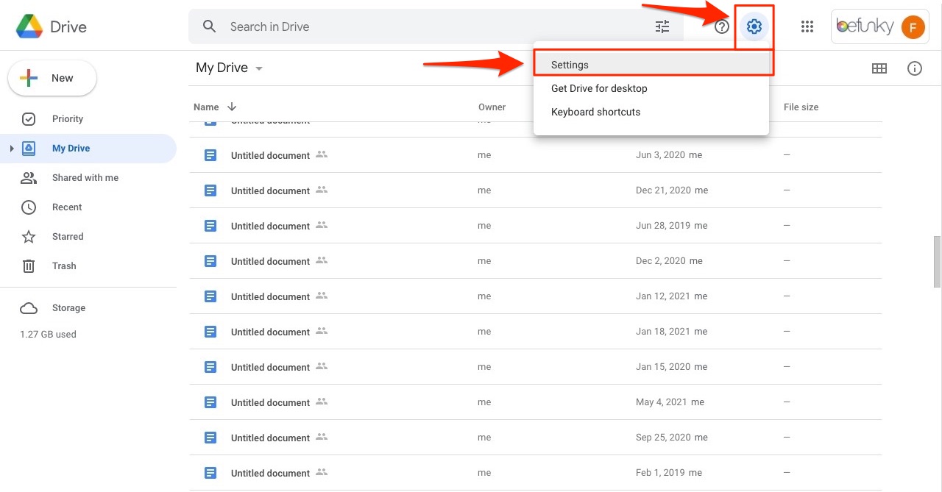The width and height of the screenshot is (942, 492).
Task: Click the Docs icon of the Dec 21, 2020 file
Action: coord(210,190)
